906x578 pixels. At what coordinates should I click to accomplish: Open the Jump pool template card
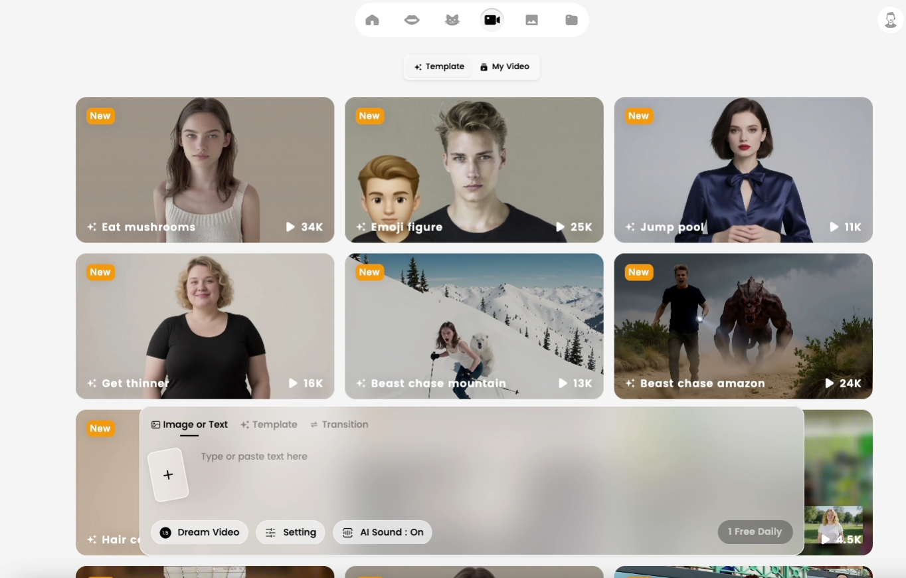coord(743,170)
